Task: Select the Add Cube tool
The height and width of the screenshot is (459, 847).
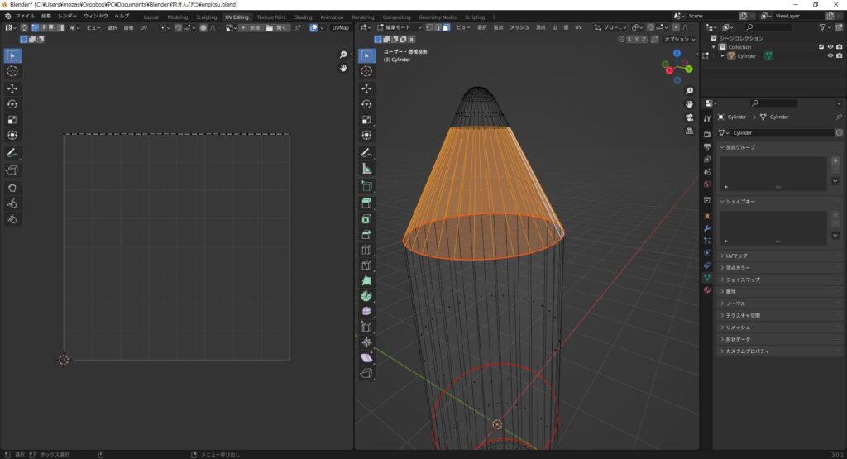Action: pyautogui.click(x=366, y=186)
